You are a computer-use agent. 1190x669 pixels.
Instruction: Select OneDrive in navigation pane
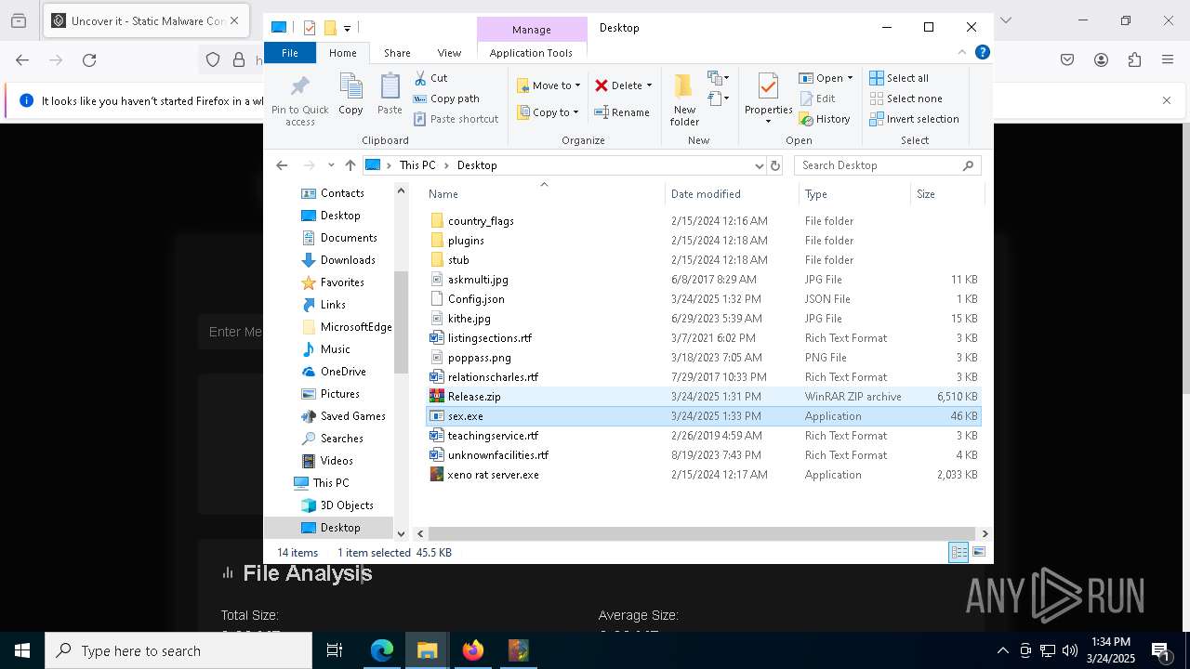pos(343,372)
